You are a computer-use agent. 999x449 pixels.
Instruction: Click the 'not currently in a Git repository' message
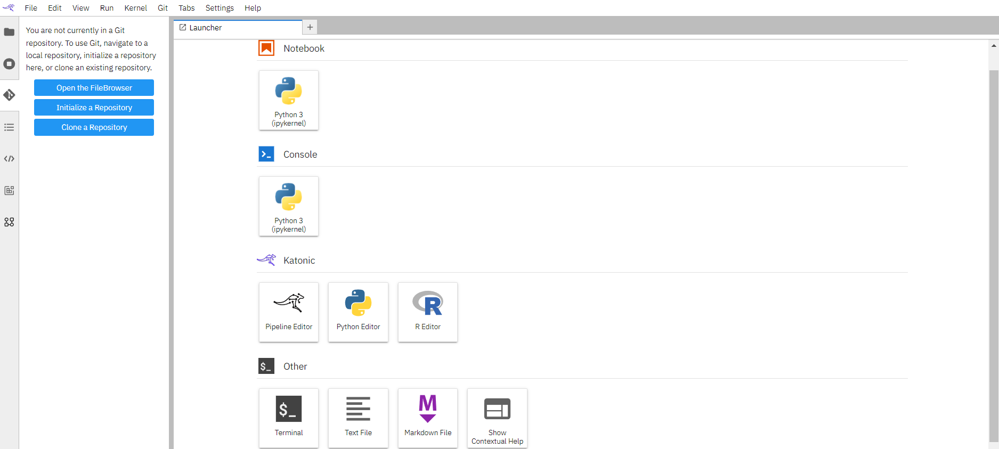(91, 49)
